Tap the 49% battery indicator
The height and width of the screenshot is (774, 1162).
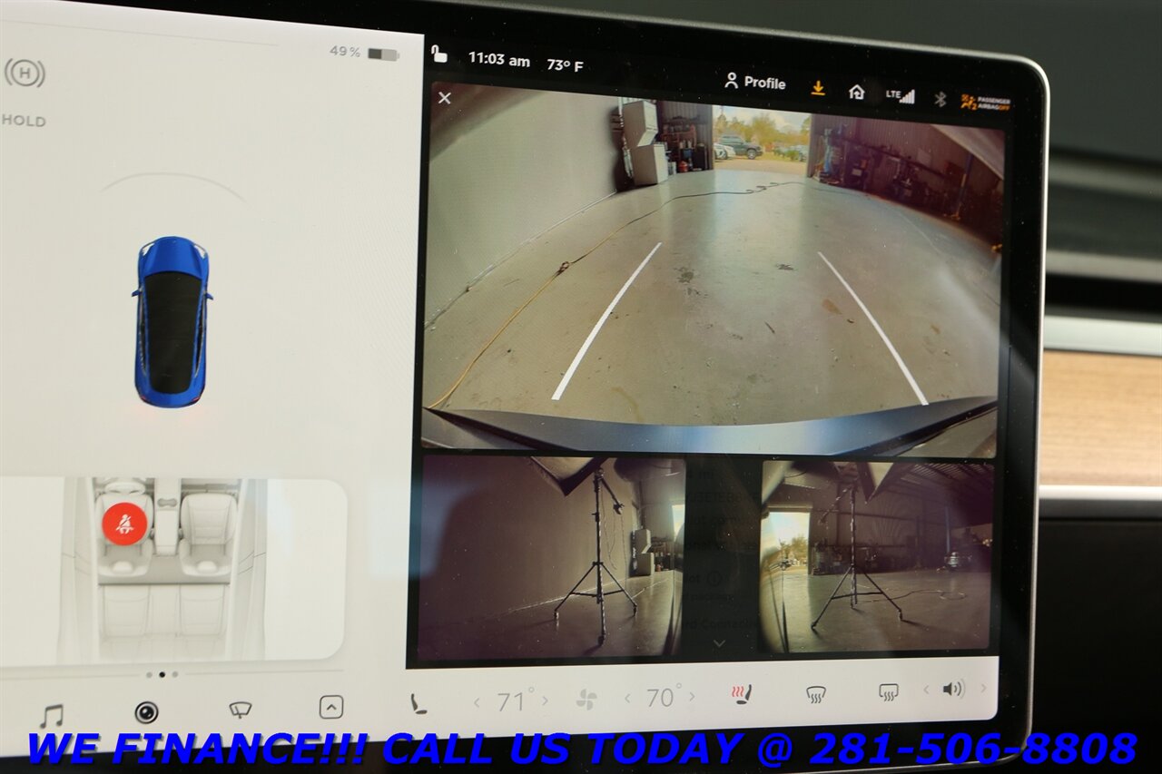(x=364, y=53)
